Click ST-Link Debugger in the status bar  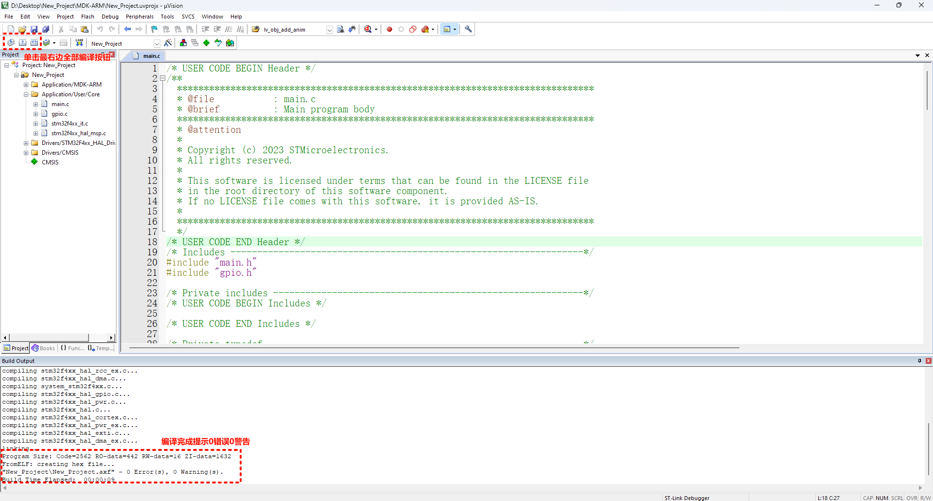pos(687,498)
